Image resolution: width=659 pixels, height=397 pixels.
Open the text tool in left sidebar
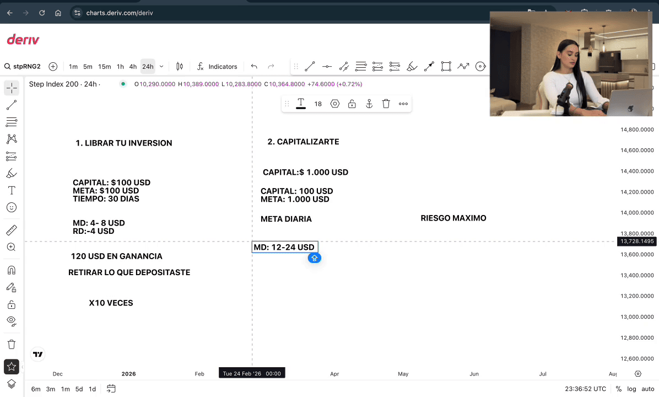pos(12,190)
